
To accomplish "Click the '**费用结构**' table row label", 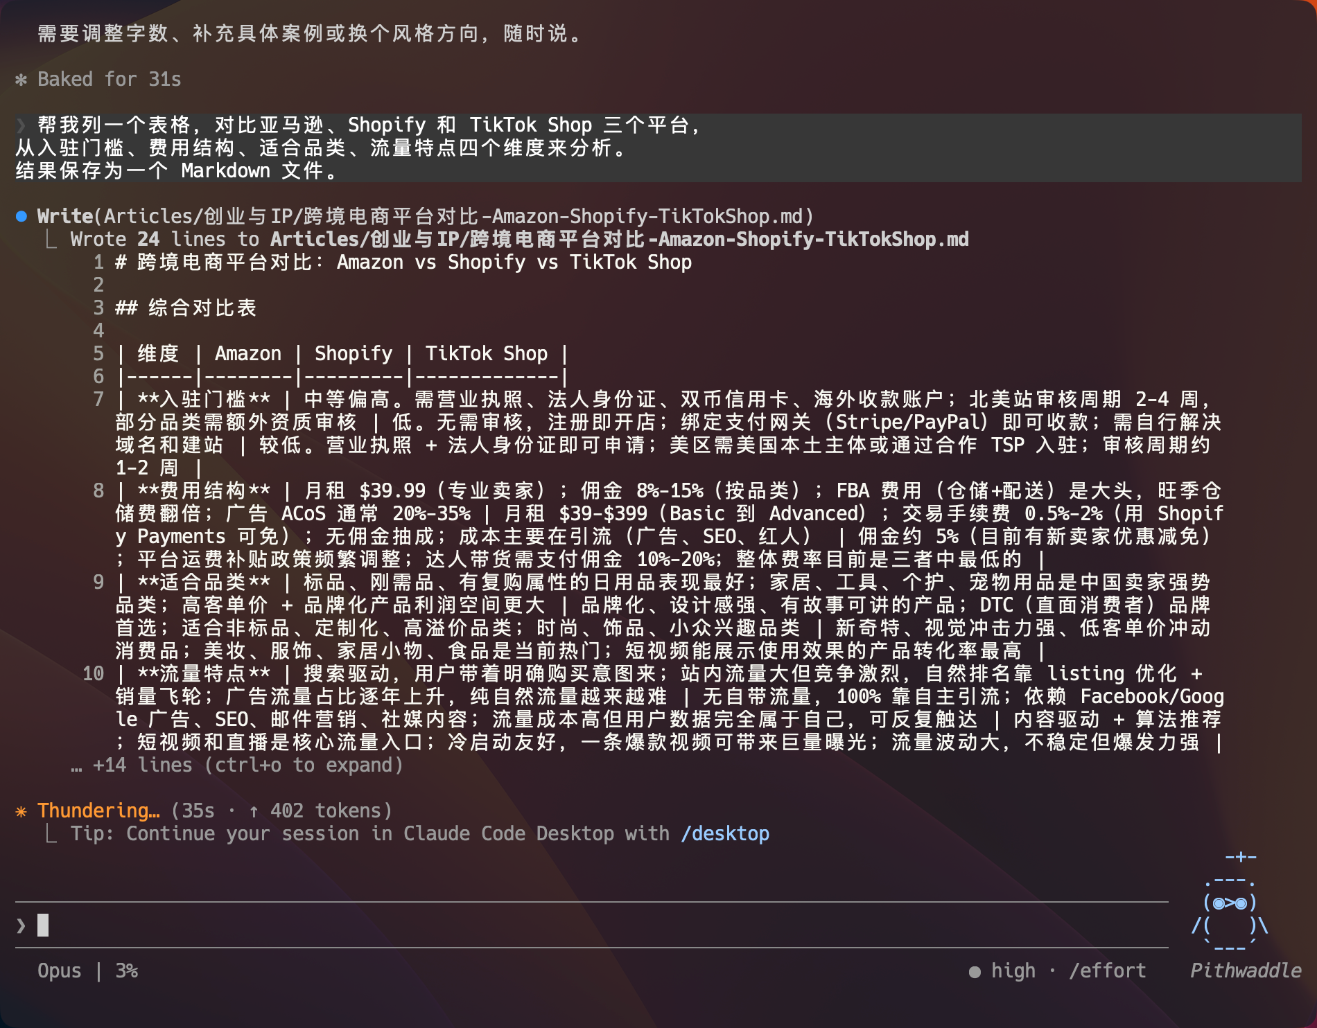I will 204,490.
